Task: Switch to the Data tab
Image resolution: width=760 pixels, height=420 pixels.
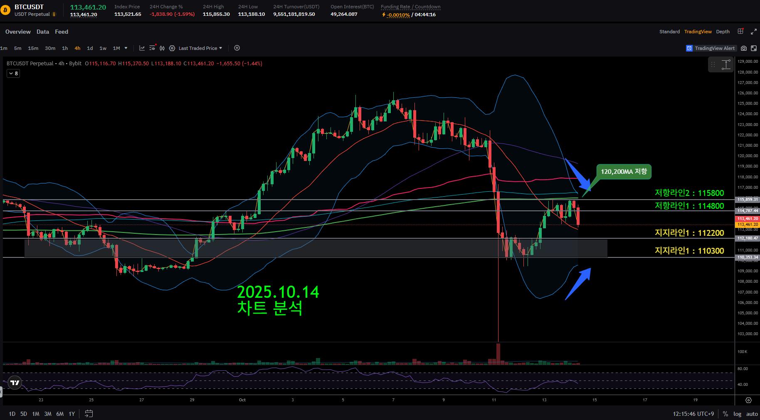Action: 42,32
